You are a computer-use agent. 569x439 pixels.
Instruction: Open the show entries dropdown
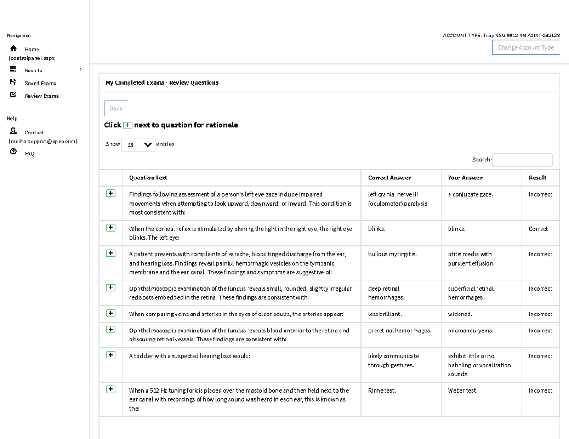(x=138, y=145)
